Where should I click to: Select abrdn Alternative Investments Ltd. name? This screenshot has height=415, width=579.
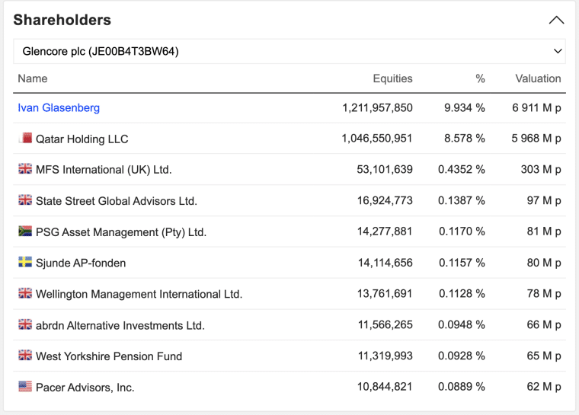pos(120,326)
